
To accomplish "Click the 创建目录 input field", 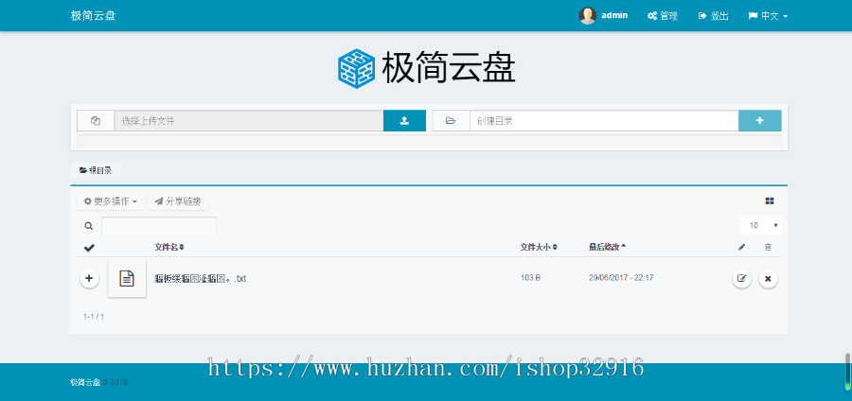I will (603, 121).
